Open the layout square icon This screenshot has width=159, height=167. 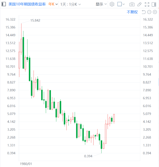click(120, 4)
